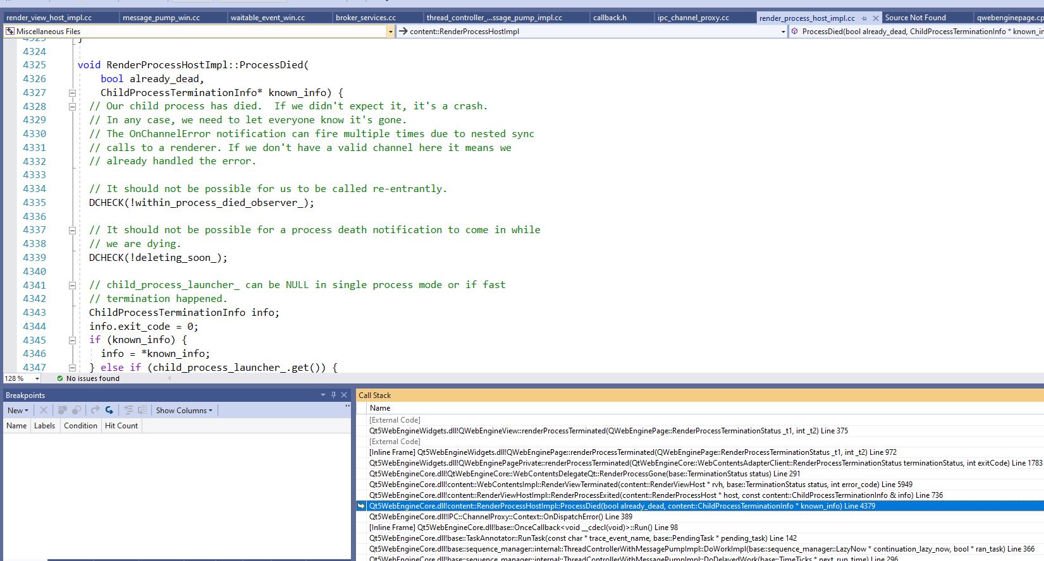Screen dimensions: 1044x561
Task: Pin the Breakpoints panel (auto hide)
Action: tap(334, 395)
